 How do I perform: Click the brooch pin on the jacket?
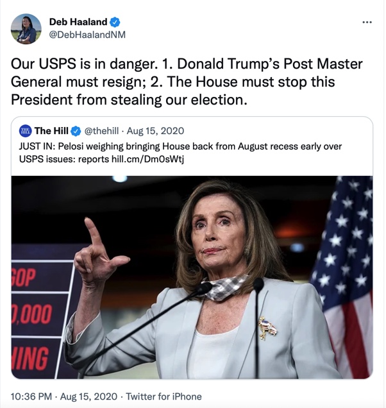pyautogui.click(x=267, y=328)
